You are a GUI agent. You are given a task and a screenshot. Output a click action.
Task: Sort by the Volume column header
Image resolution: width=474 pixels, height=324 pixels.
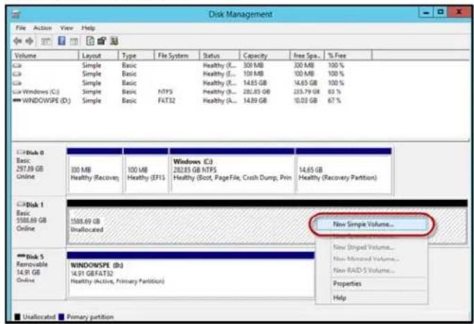pyautogui.click(x=45, y=55)
